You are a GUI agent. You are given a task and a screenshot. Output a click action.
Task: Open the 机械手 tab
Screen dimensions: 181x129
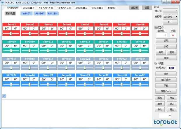tap(111, 8)
